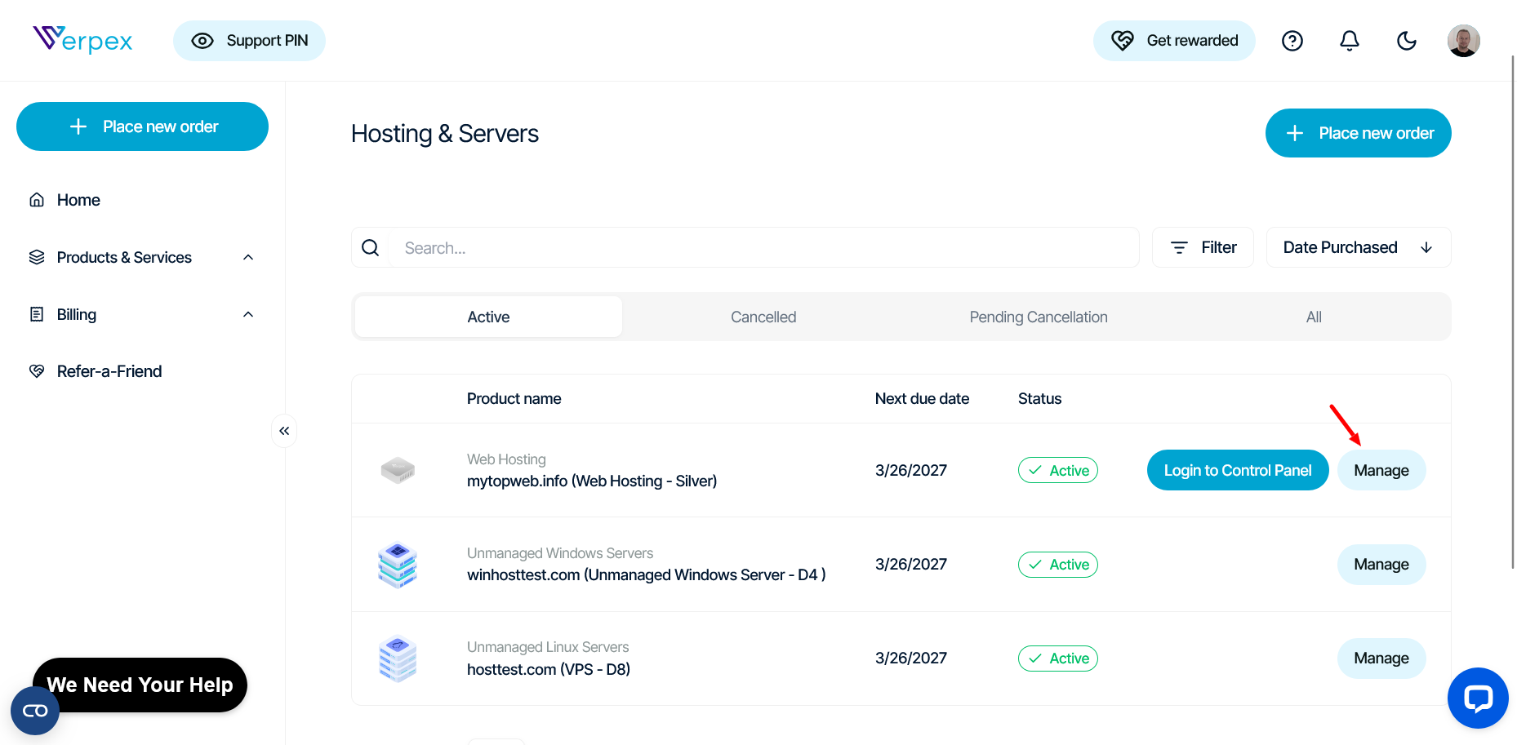Open the Filter options
This screenshot has height=745, width=1517.
(1203, 247)
